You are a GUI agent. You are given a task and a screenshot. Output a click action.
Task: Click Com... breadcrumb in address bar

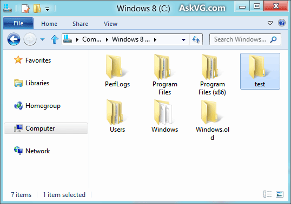[x=91, y=39]
